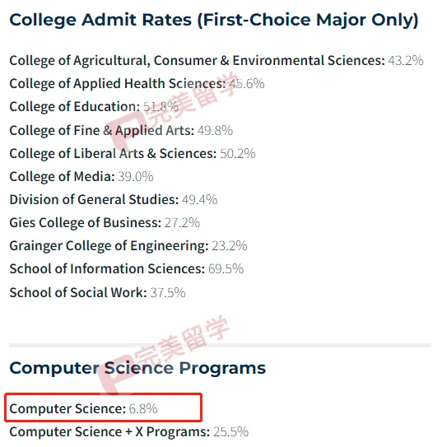Screen dimensions: 433x447
Task: Click the Computer Science + X Programs entry
Action: (x=129, y=432)
